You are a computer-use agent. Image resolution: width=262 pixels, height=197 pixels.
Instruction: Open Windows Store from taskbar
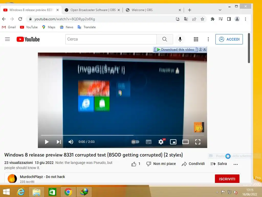pos(52,192)
